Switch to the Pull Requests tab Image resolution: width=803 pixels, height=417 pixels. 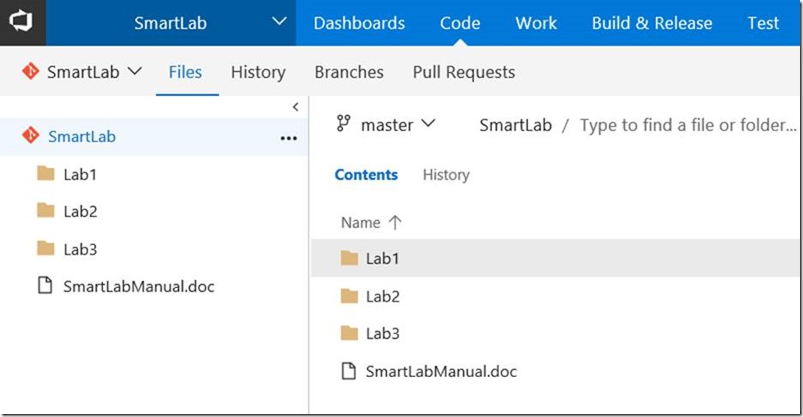point(463,73)
